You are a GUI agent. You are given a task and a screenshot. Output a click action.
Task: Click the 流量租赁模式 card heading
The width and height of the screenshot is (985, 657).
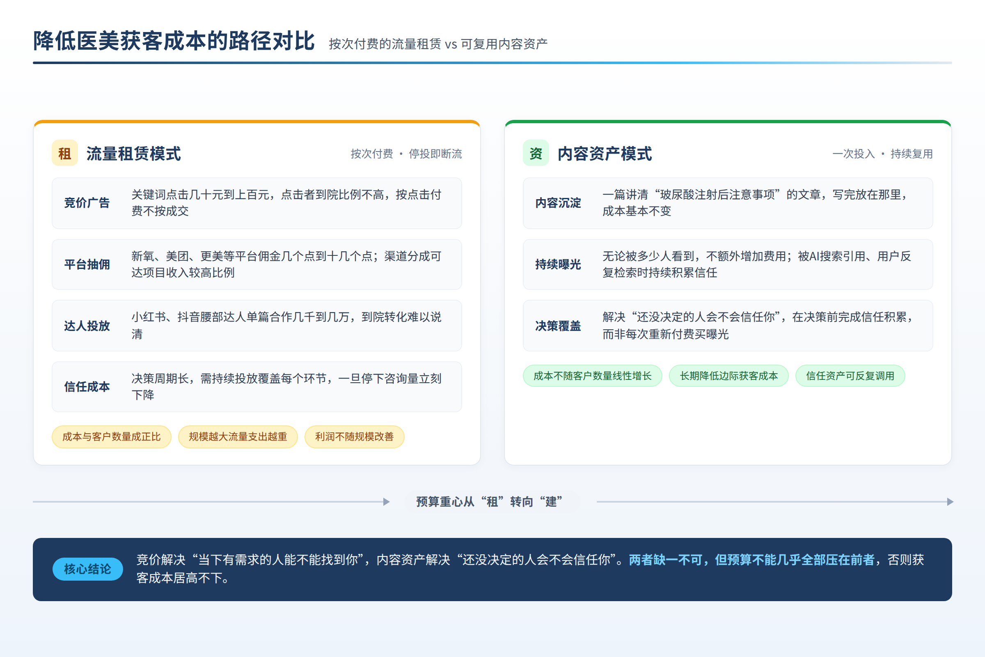tap(134, 154)
